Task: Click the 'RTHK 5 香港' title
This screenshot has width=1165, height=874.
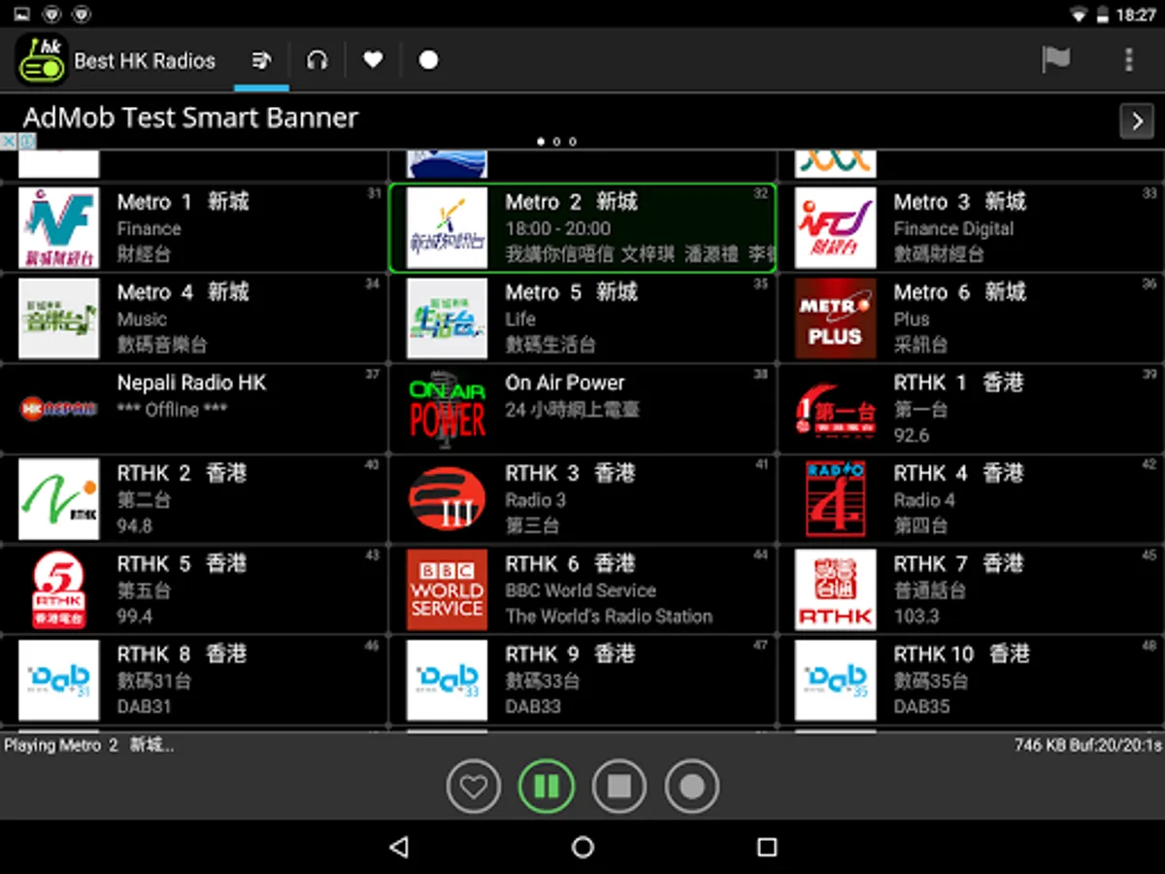Action: coord(183,563)
